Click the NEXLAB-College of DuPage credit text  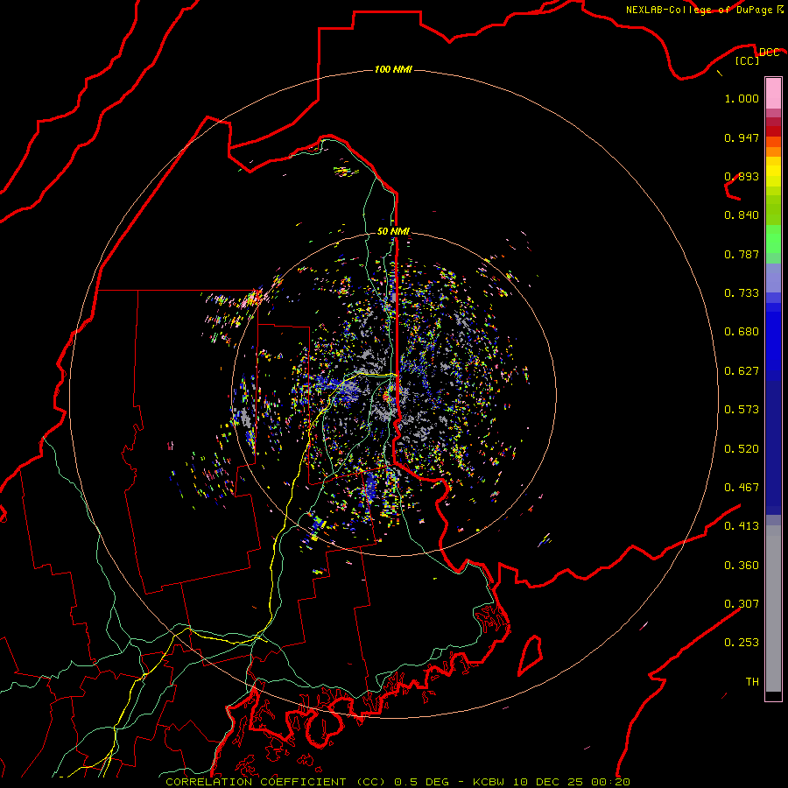coord(699,10)
